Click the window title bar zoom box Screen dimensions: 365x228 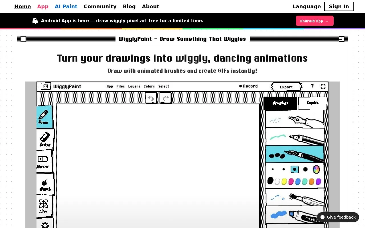pos(341,39)
